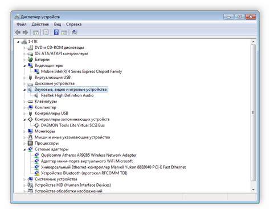Expand the Компьютер node
The image size is (270, 214).
coord(24,108)
